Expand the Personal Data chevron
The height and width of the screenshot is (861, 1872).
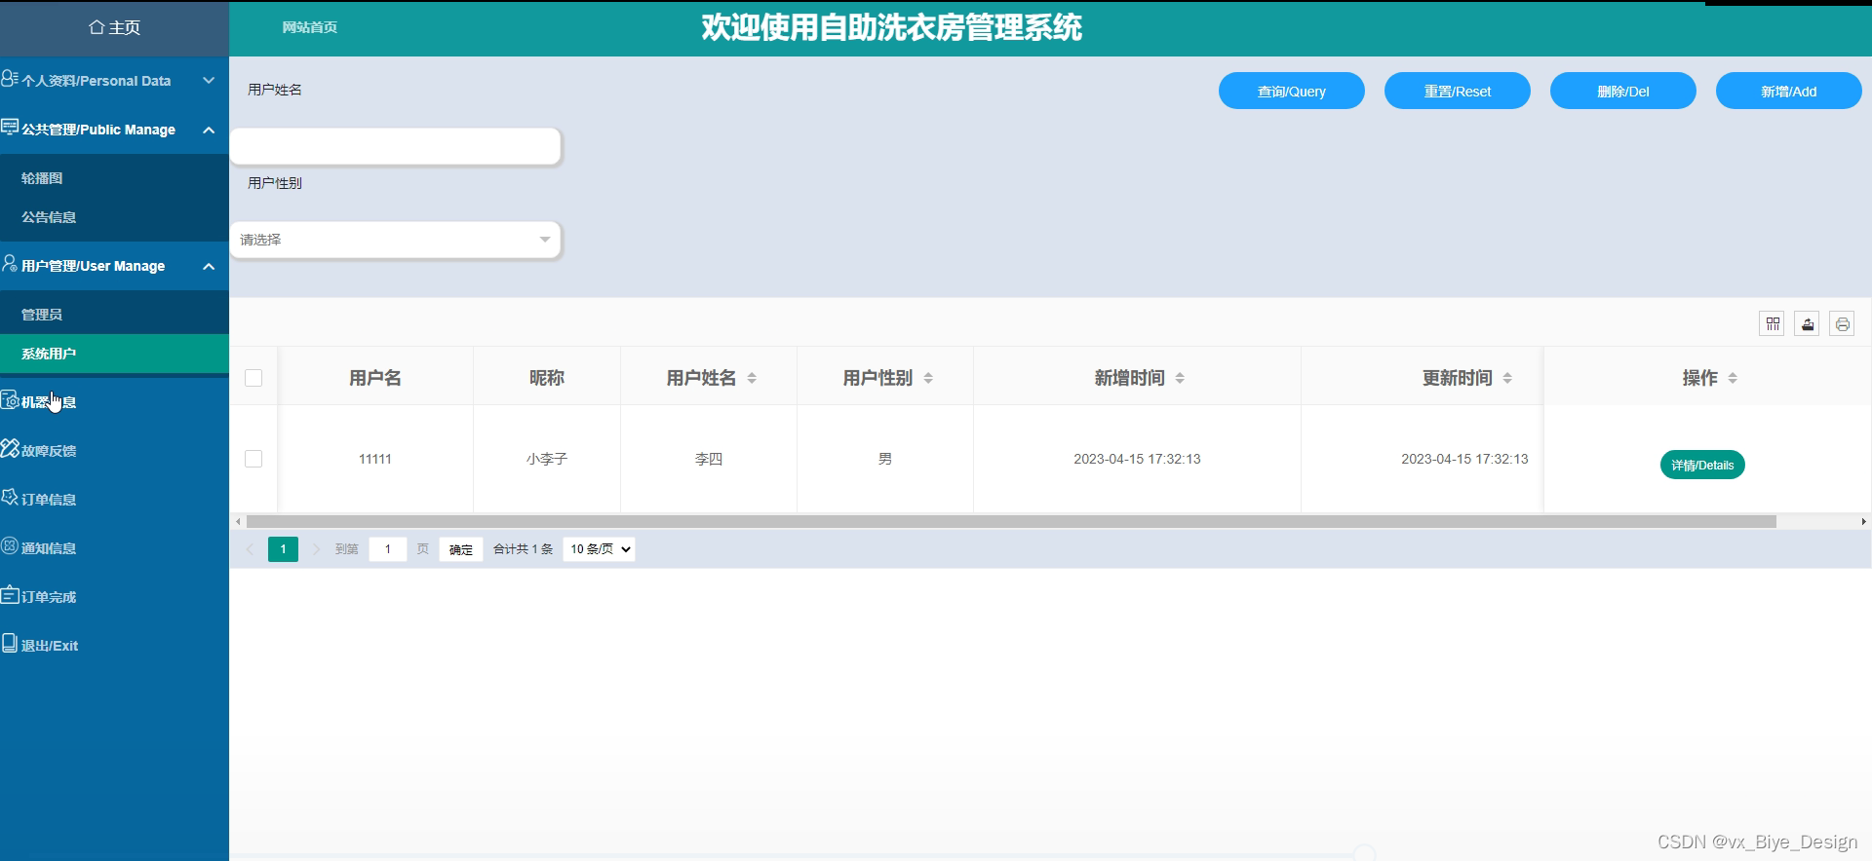click(x=209, y=81)
